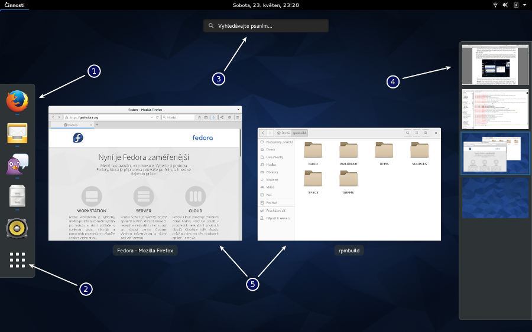
Task: Click the battery status icon
Action: (516, 5)
